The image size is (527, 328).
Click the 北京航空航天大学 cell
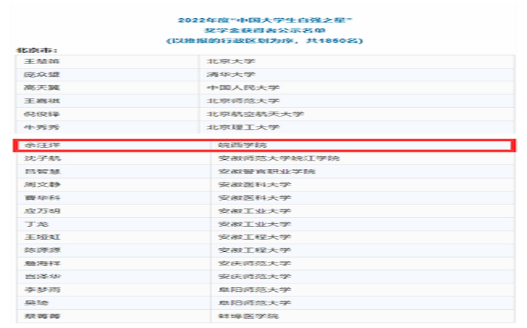(244, 114)
